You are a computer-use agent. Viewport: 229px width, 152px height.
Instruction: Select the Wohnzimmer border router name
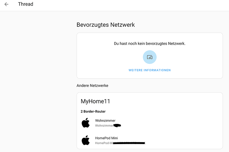[105, 121]
